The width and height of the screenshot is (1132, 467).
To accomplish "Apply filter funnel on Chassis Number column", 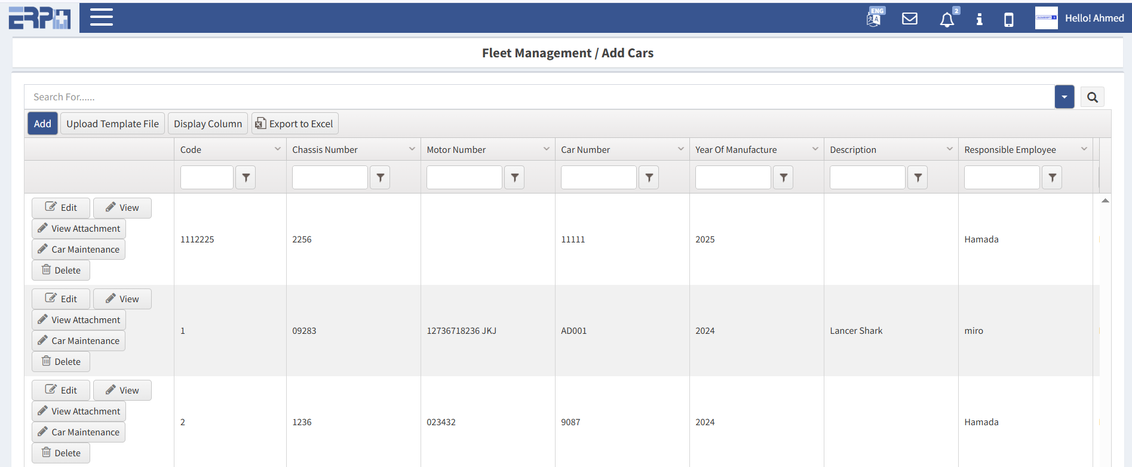I will click(380, 177).
